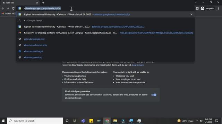Click the taskbar search box

35,121
